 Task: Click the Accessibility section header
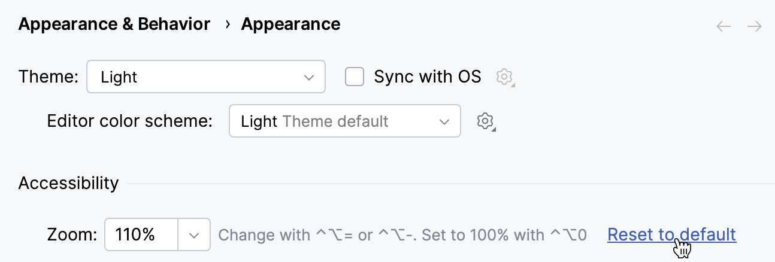68,183
